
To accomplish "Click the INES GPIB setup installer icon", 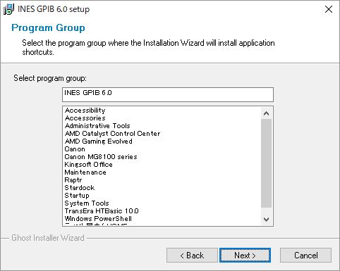I will coord(8,9).
